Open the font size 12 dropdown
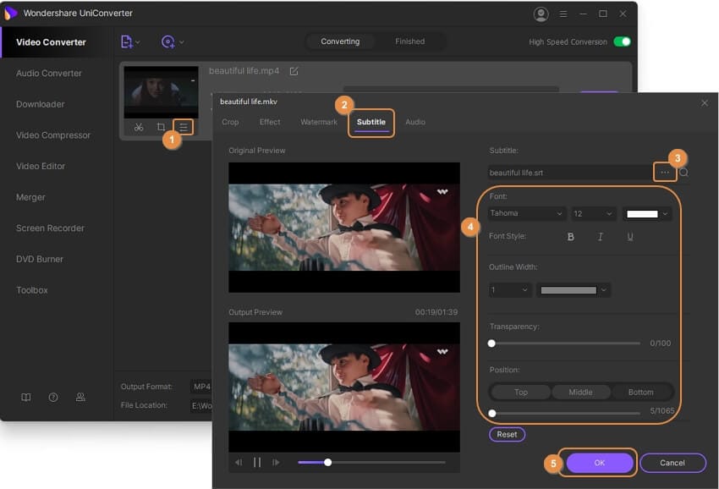Image resolution: width=719 pixels, height=489 pixels. pyautogui.click(x=592, y=214)
